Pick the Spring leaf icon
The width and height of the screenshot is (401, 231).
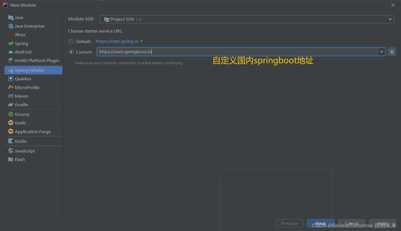tap(11, 43)
